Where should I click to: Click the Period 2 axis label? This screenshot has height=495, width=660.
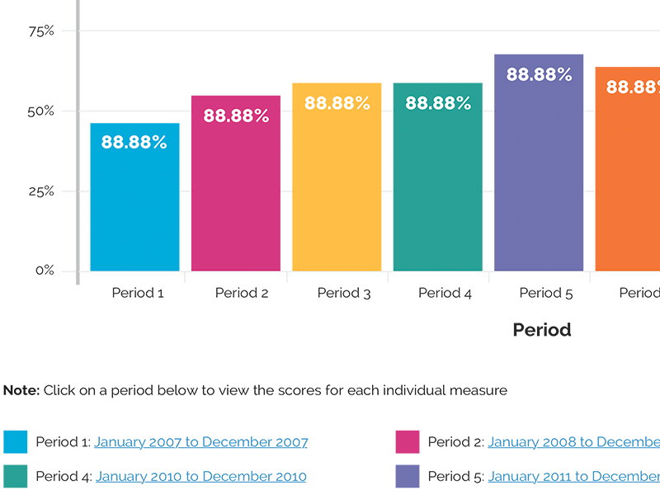click(242, 293)
